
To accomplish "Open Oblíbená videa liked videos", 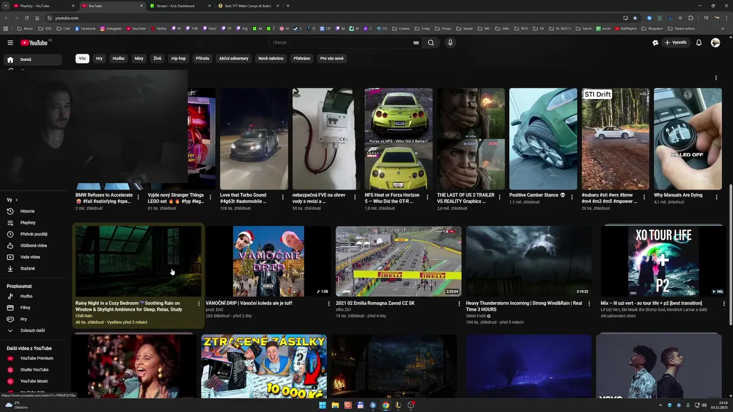I will [x=32, y=245].
